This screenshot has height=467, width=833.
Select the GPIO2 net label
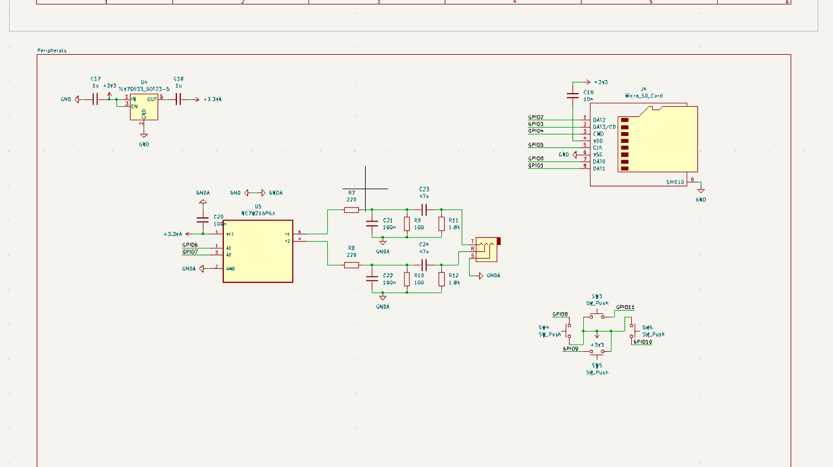pyautogui.click(x=536, y=117)
